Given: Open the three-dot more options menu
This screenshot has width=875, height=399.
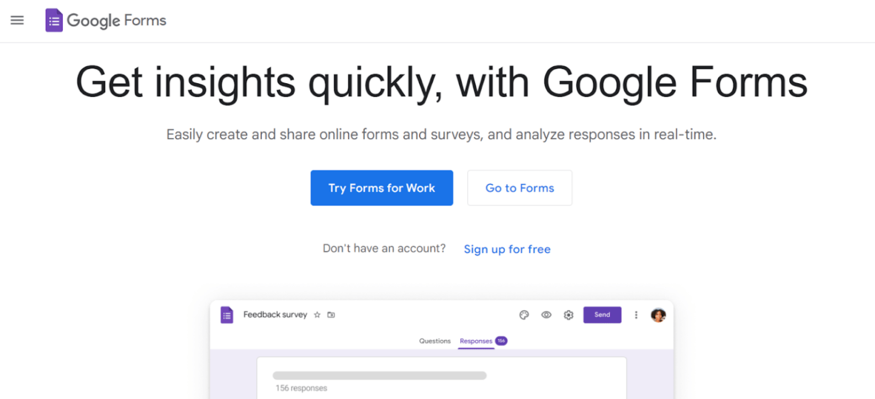Looking at the screenshot, I should tap(636, 315).
